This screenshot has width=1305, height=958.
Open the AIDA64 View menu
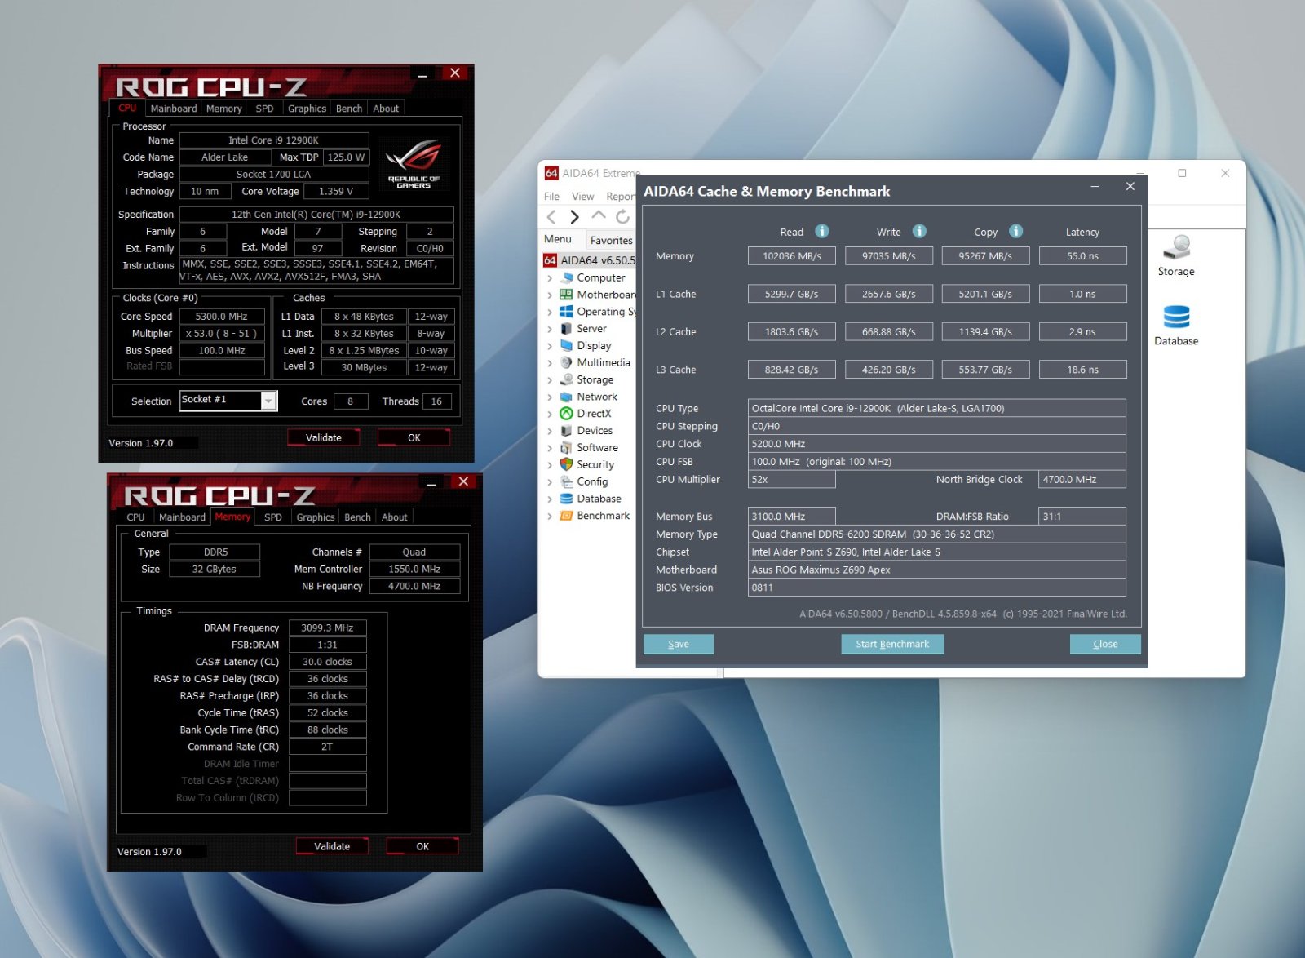[583, 197]
